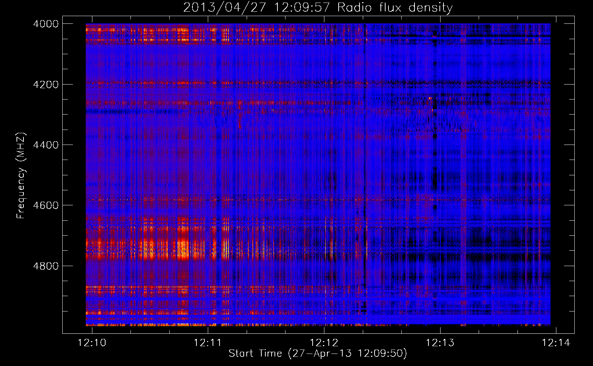
Task: Click the 12:11 time tick label
Action: click(x=208, y=343)
